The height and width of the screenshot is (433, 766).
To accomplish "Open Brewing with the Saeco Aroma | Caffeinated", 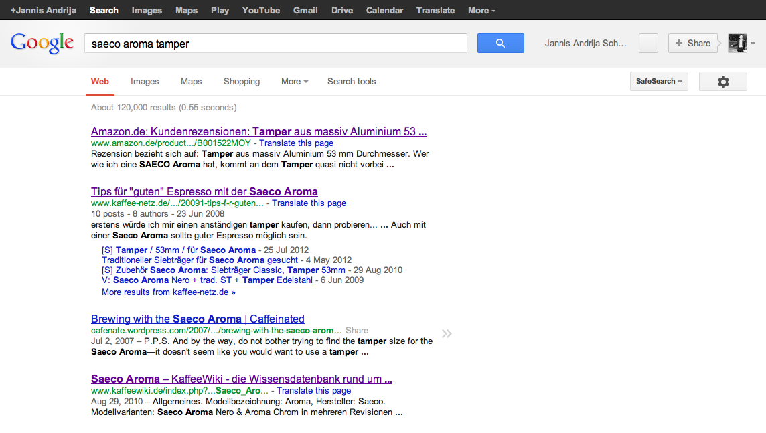I will click(198, 319).
